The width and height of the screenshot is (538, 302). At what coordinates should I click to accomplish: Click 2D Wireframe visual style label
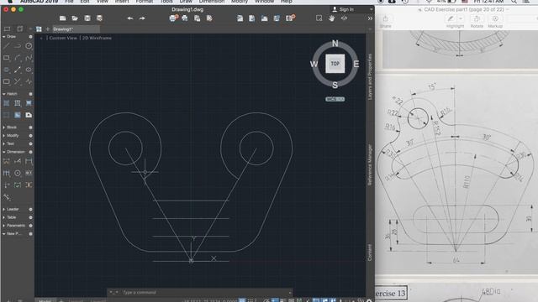point(97,38)
